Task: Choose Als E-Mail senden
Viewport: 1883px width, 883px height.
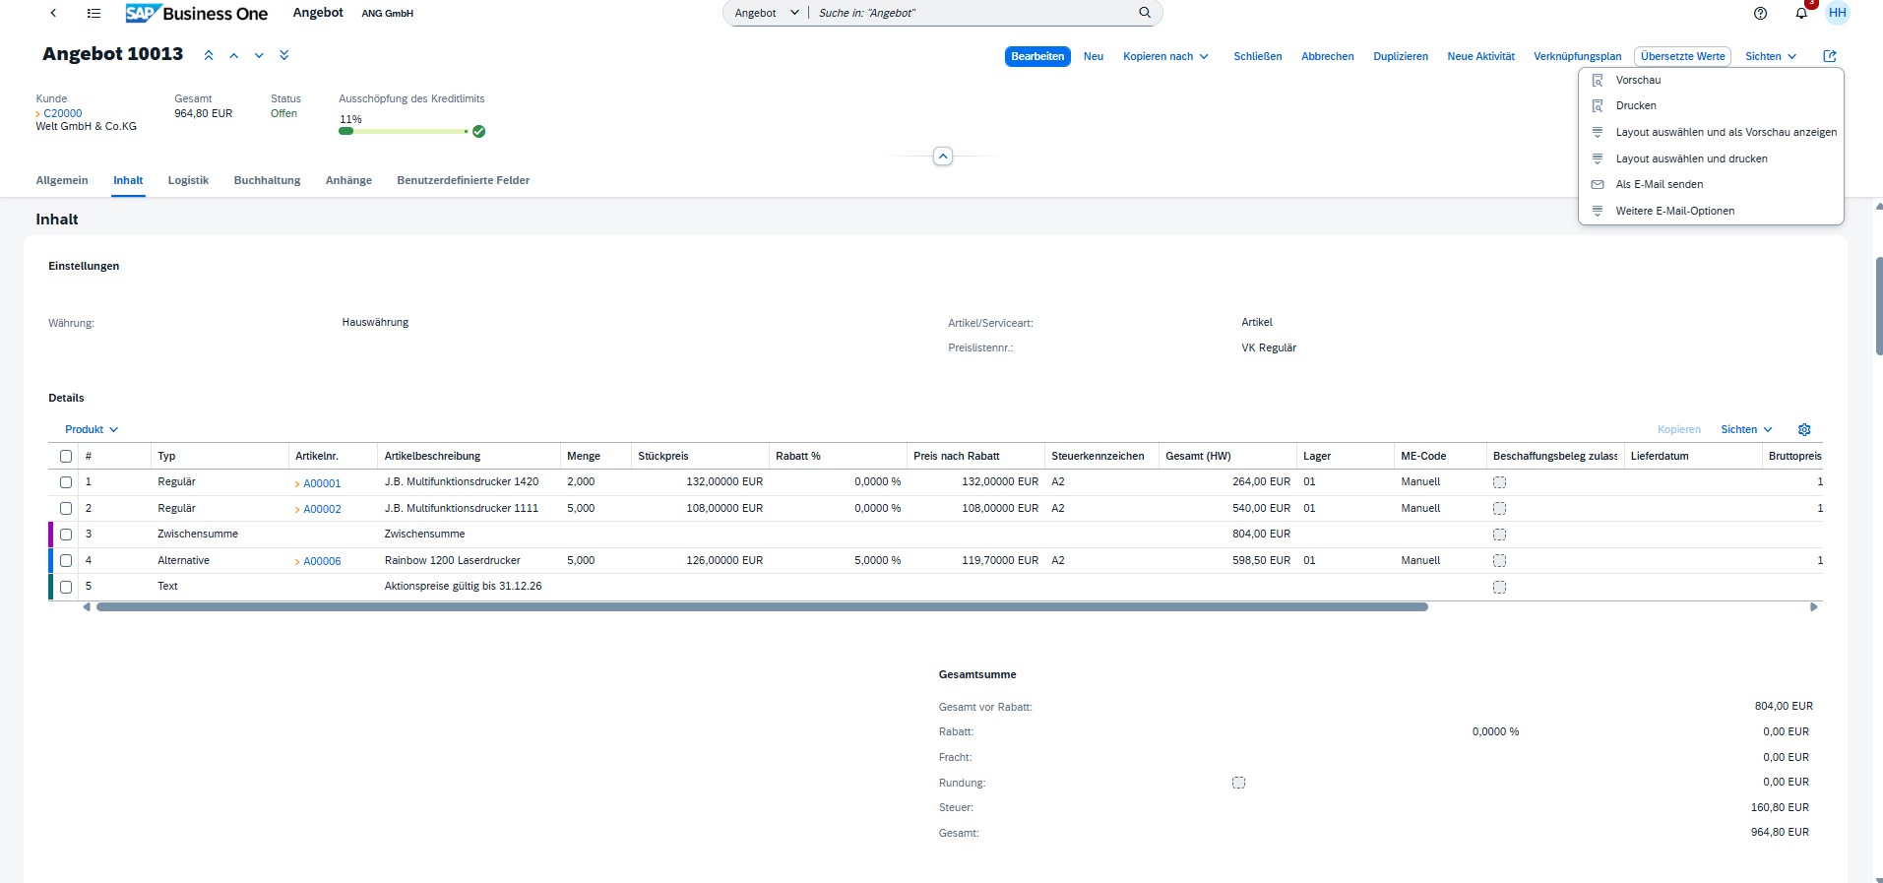Action: (x=1711, y=184)
